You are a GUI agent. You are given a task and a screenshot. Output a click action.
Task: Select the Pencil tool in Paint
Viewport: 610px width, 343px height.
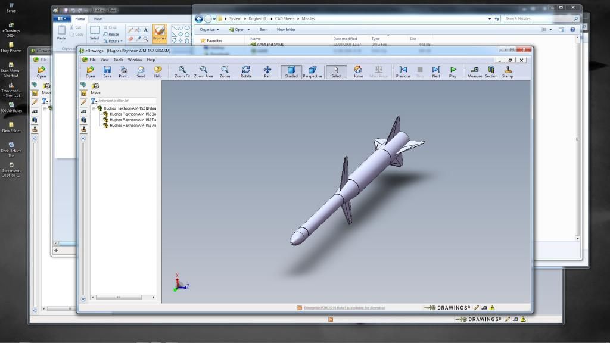click(130, 30)
